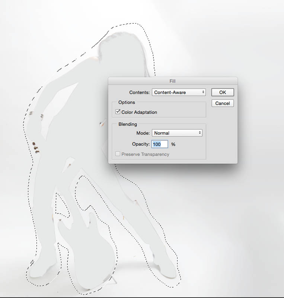The image size is (284, 298).
Task: Click the Opacity input field
Action: 160,144
